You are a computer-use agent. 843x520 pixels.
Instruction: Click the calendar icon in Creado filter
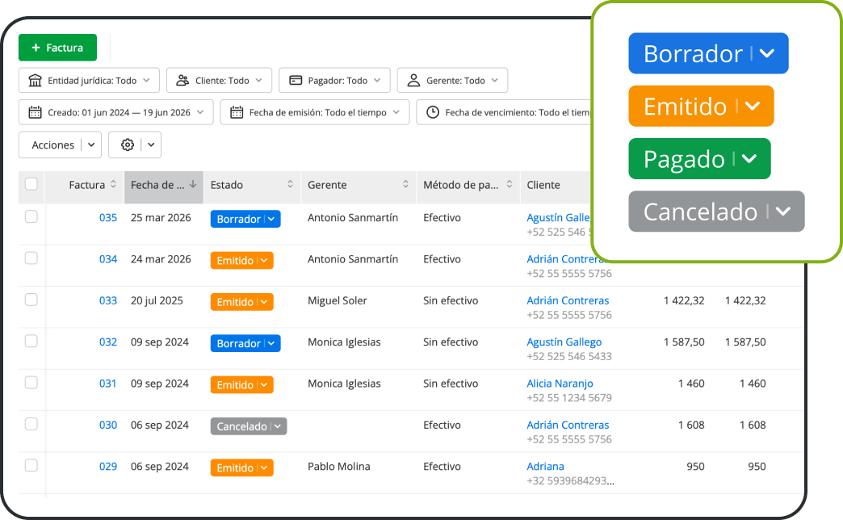35,112
